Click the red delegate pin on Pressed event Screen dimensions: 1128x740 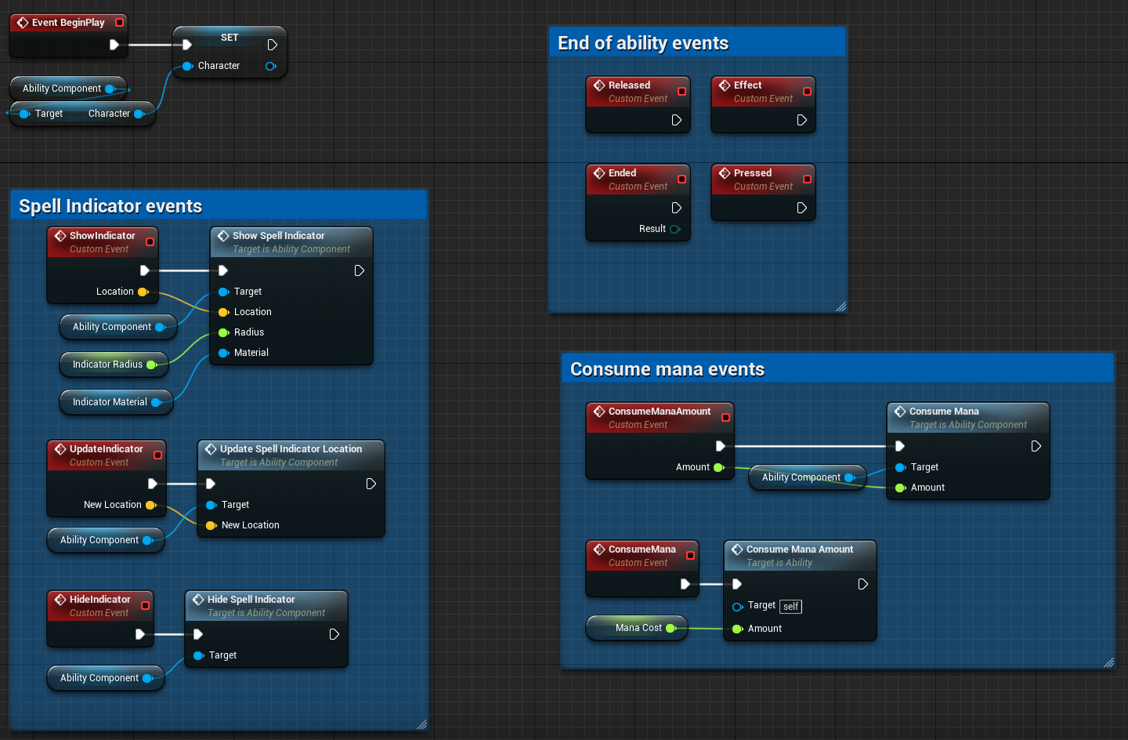coord(807,179)
